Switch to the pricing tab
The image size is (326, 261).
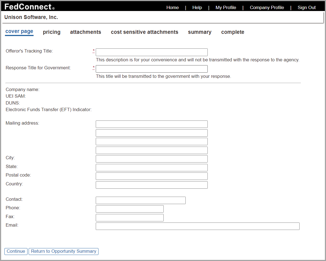pos(51,32)
